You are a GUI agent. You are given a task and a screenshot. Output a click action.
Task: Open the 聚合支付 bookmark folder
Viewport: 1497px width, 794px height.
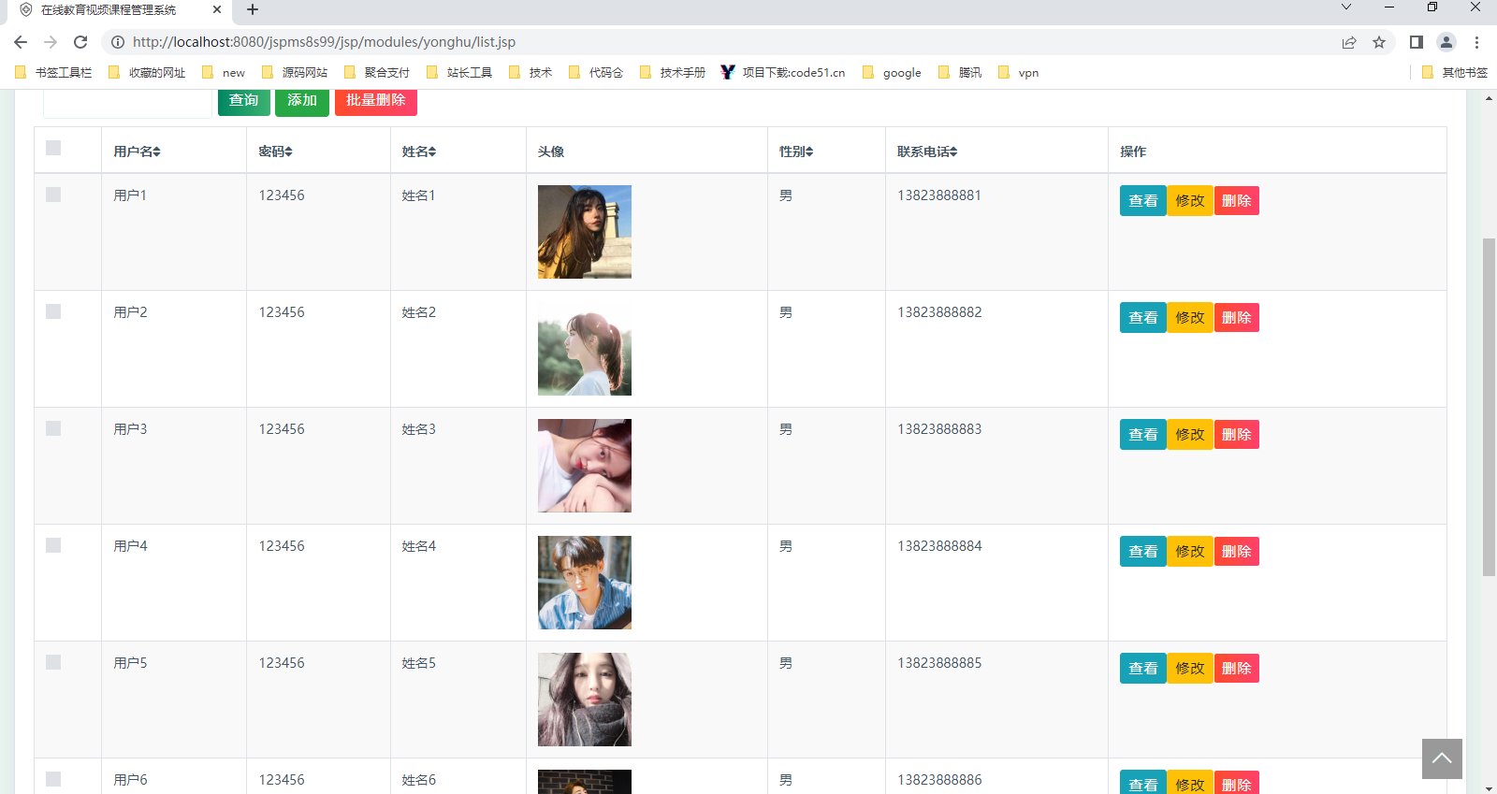pos(377,73)
